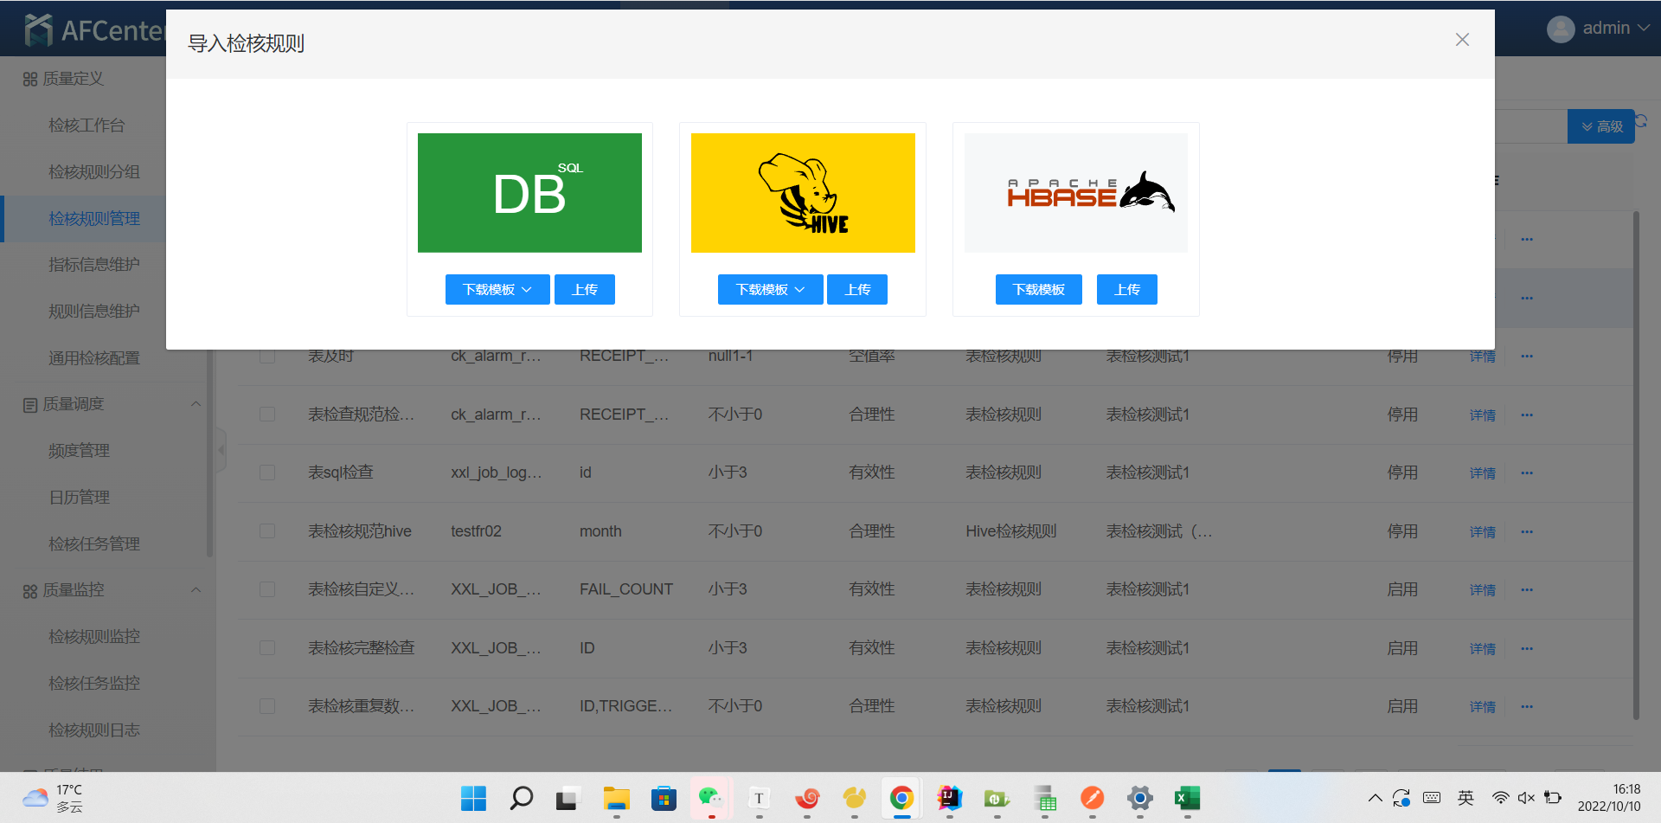The image size is (1661, 823).
Task: Tick the checkbox for 表sql检查 row
Action: pos(267,473)
